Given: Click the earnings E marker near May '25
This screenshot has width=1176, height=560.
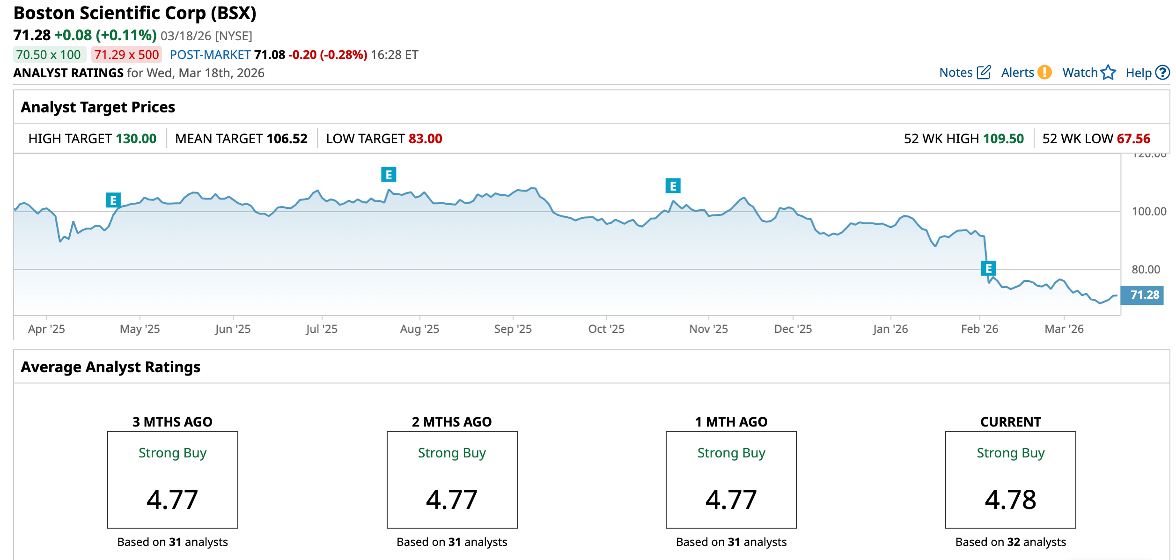Looking at the screenshot, I should point(113,200).
